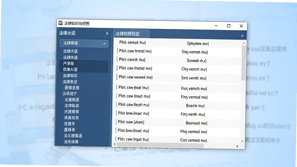Minimize the application window

pos(216,26)
